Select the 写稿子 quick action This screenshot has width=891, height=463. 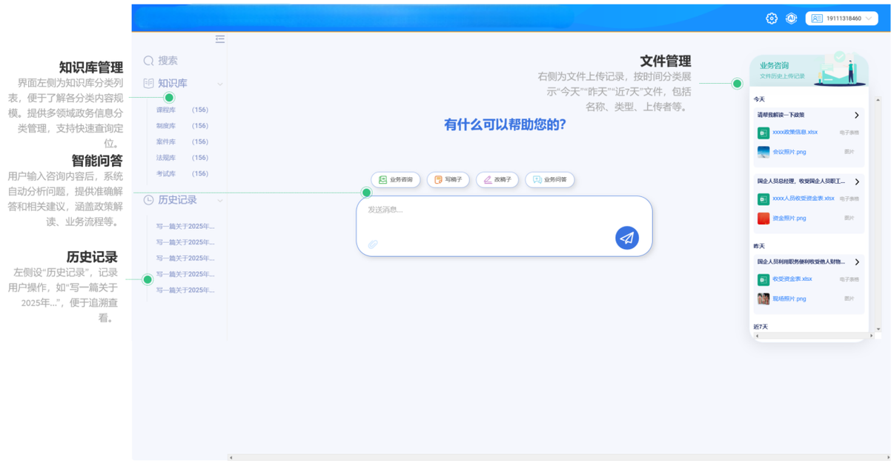click(x=448, y=180)
